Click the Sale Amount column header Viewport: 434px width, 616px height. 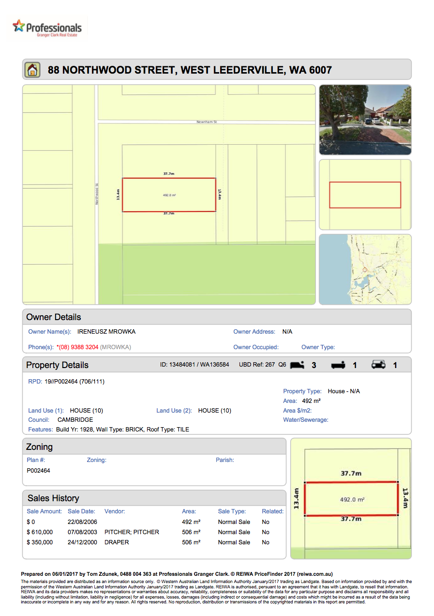point(45,511)
